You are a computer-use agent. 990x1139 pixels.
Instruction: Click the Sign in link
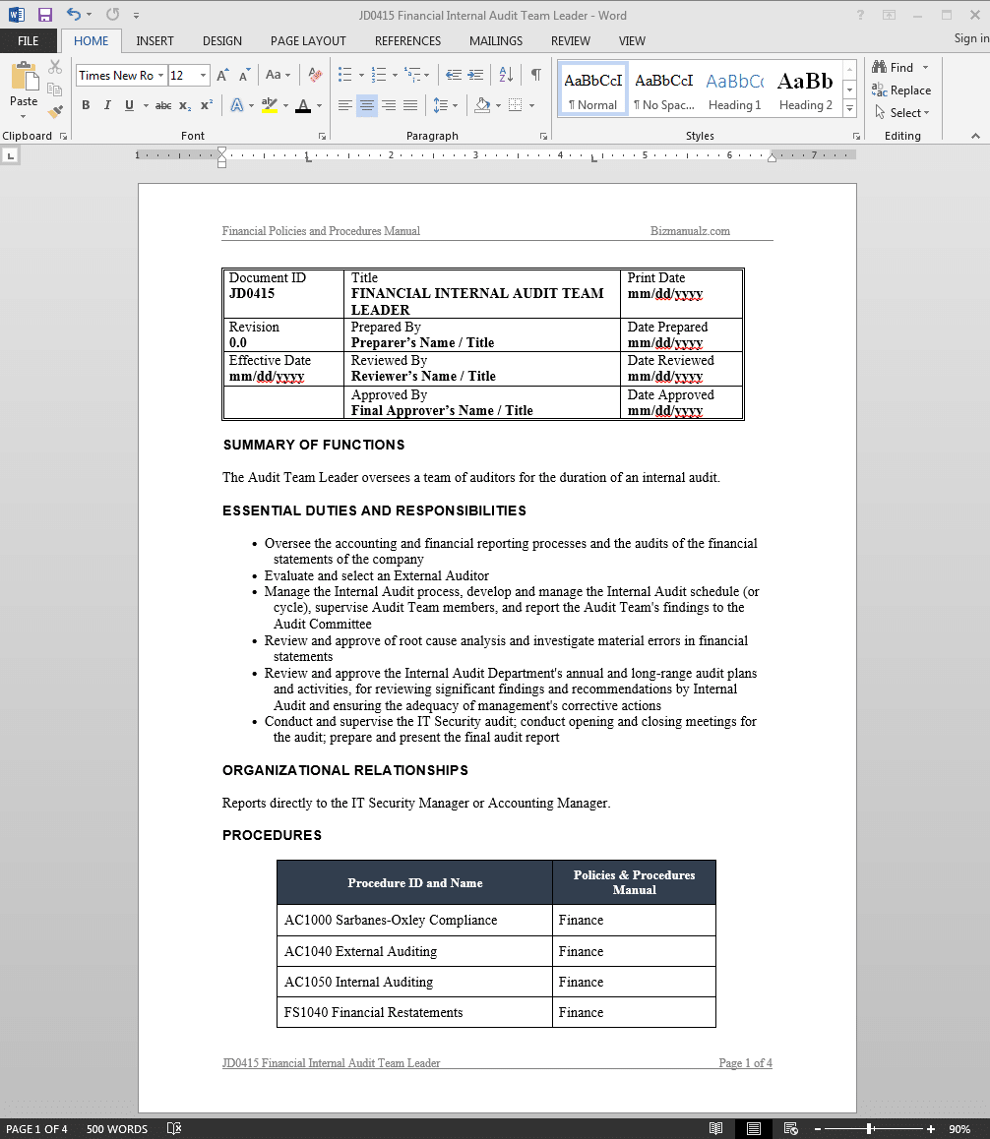point(972,38)
